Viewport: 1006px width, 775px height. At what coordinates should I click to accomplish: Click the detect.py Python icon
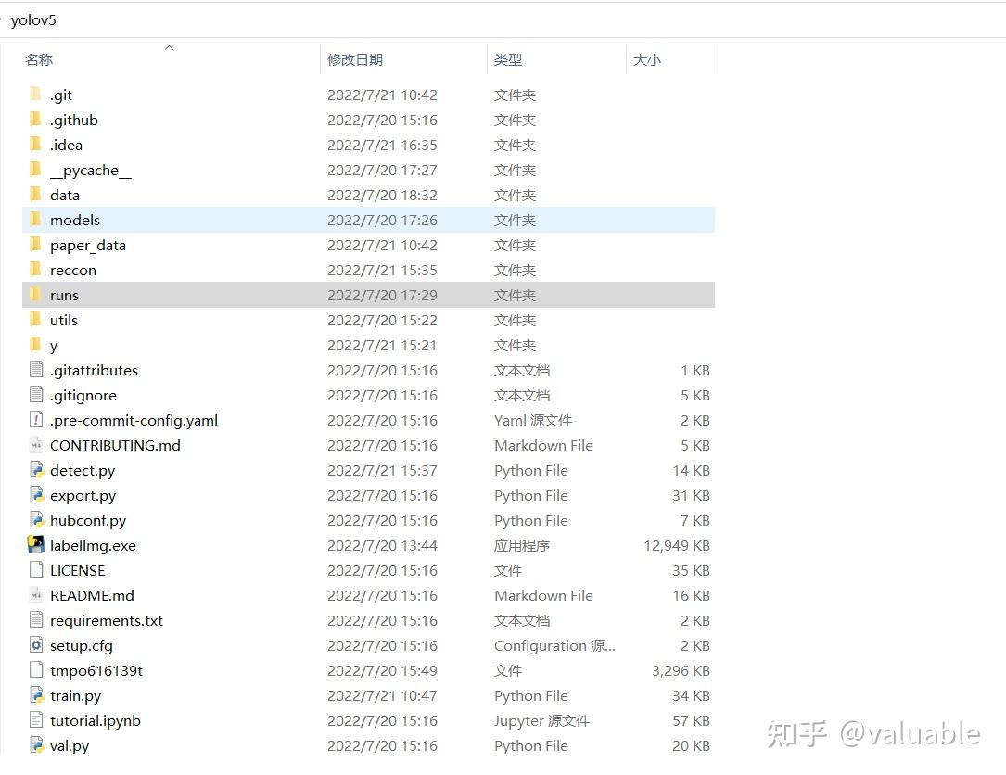pos(36,470)
